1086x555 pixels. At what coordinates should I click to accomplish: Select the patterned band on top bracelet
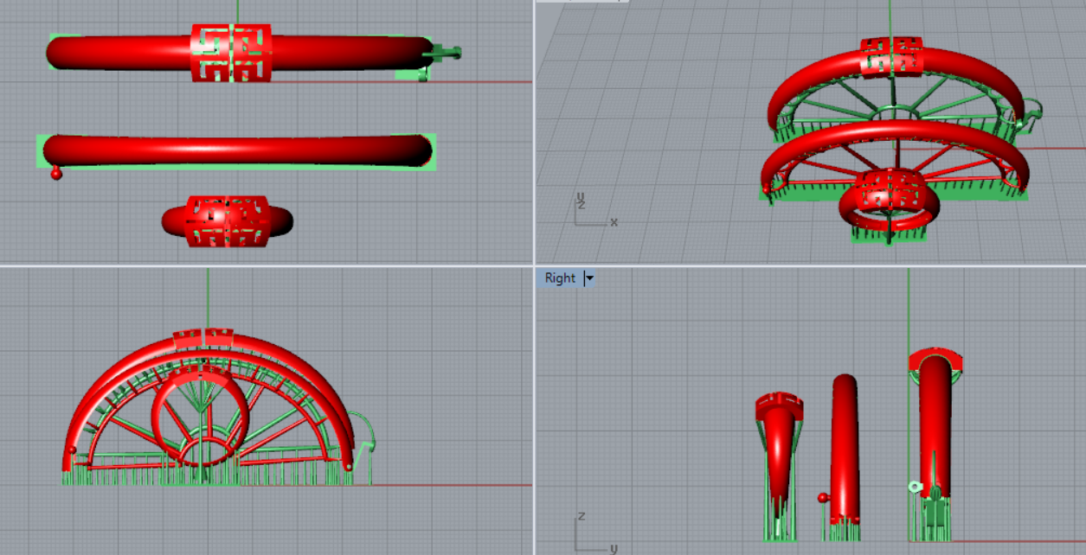point(231,53)
